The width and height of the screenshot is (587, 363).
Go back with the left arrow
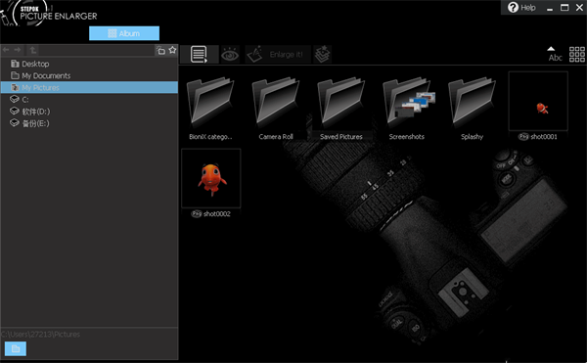click(x=6, y=50)
